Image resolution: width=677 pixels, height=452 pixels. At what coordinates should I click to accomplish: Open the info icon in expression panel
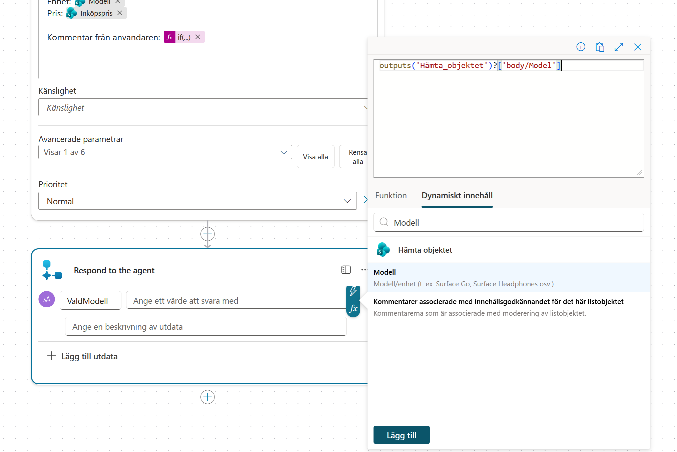coord(581,47)
